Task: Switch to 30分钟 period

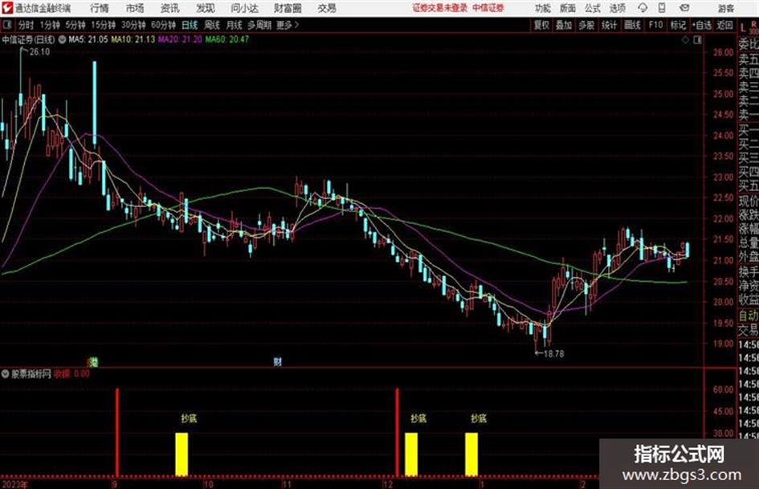Action: (x=133, y=25)
